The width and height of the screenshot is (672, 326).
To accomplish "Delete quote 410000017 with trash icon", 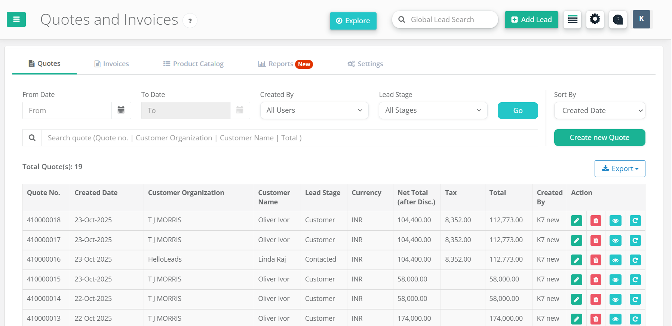I will (596, 240).
